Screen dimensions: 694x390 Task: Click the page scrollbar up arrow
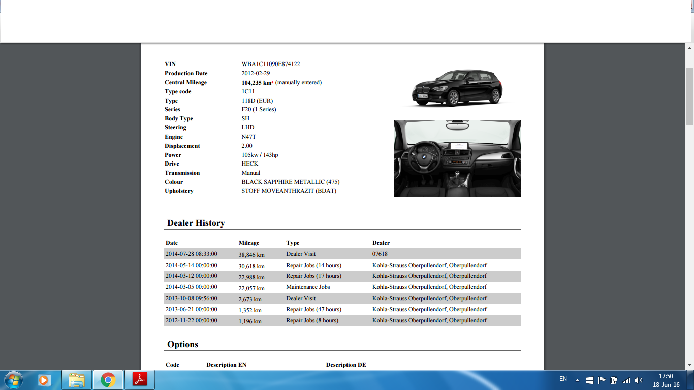690,48
